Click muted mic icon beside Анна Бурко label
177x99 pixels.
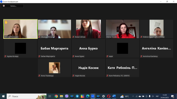tap(73, 56)
